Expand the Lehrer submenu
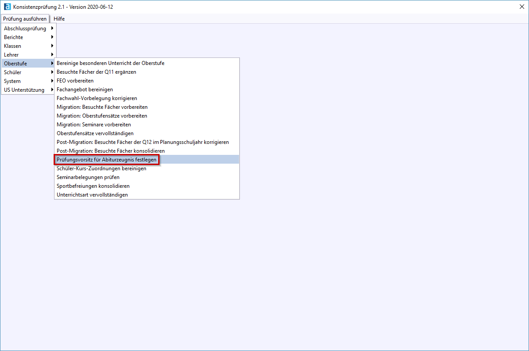The image size is (529, 351). click(x=28, y=55)
